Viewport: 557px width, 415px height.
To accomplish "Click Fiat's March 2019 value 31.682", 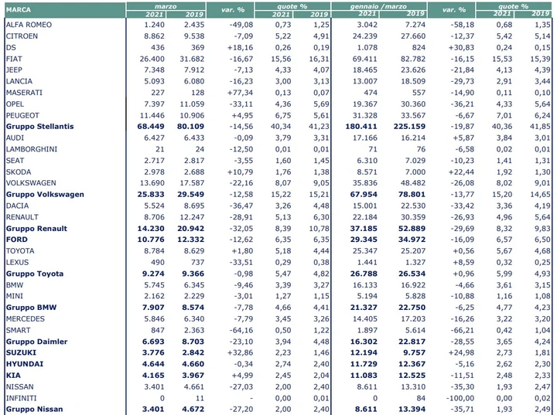I will pyautogui.click(x=192, y=59).
